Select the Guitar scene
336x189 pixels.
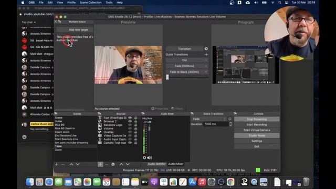click(x=58, y=121)
